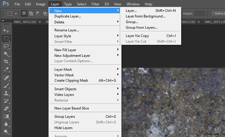Select the Brush tool
This screenshot has height=137, width=225.
[x=6, y=85]
